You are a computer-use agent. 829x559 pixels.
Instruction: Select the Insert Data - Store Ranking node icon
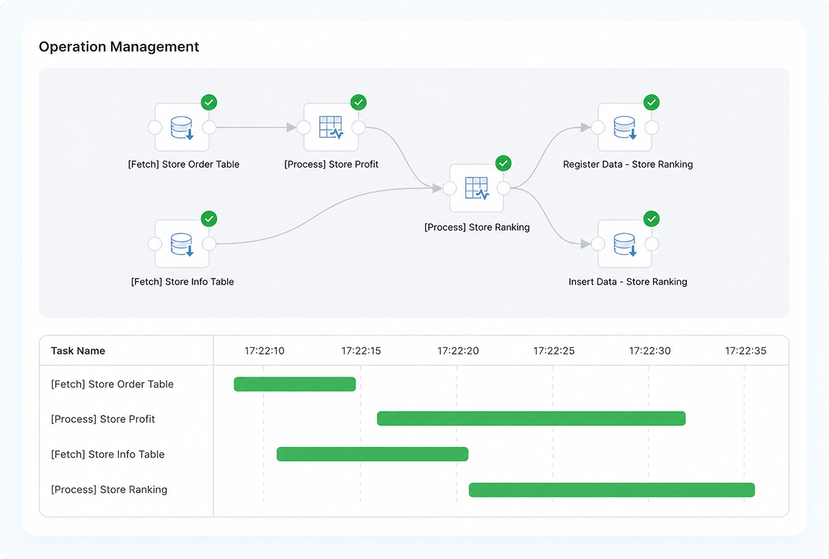[x=625, y=244]
